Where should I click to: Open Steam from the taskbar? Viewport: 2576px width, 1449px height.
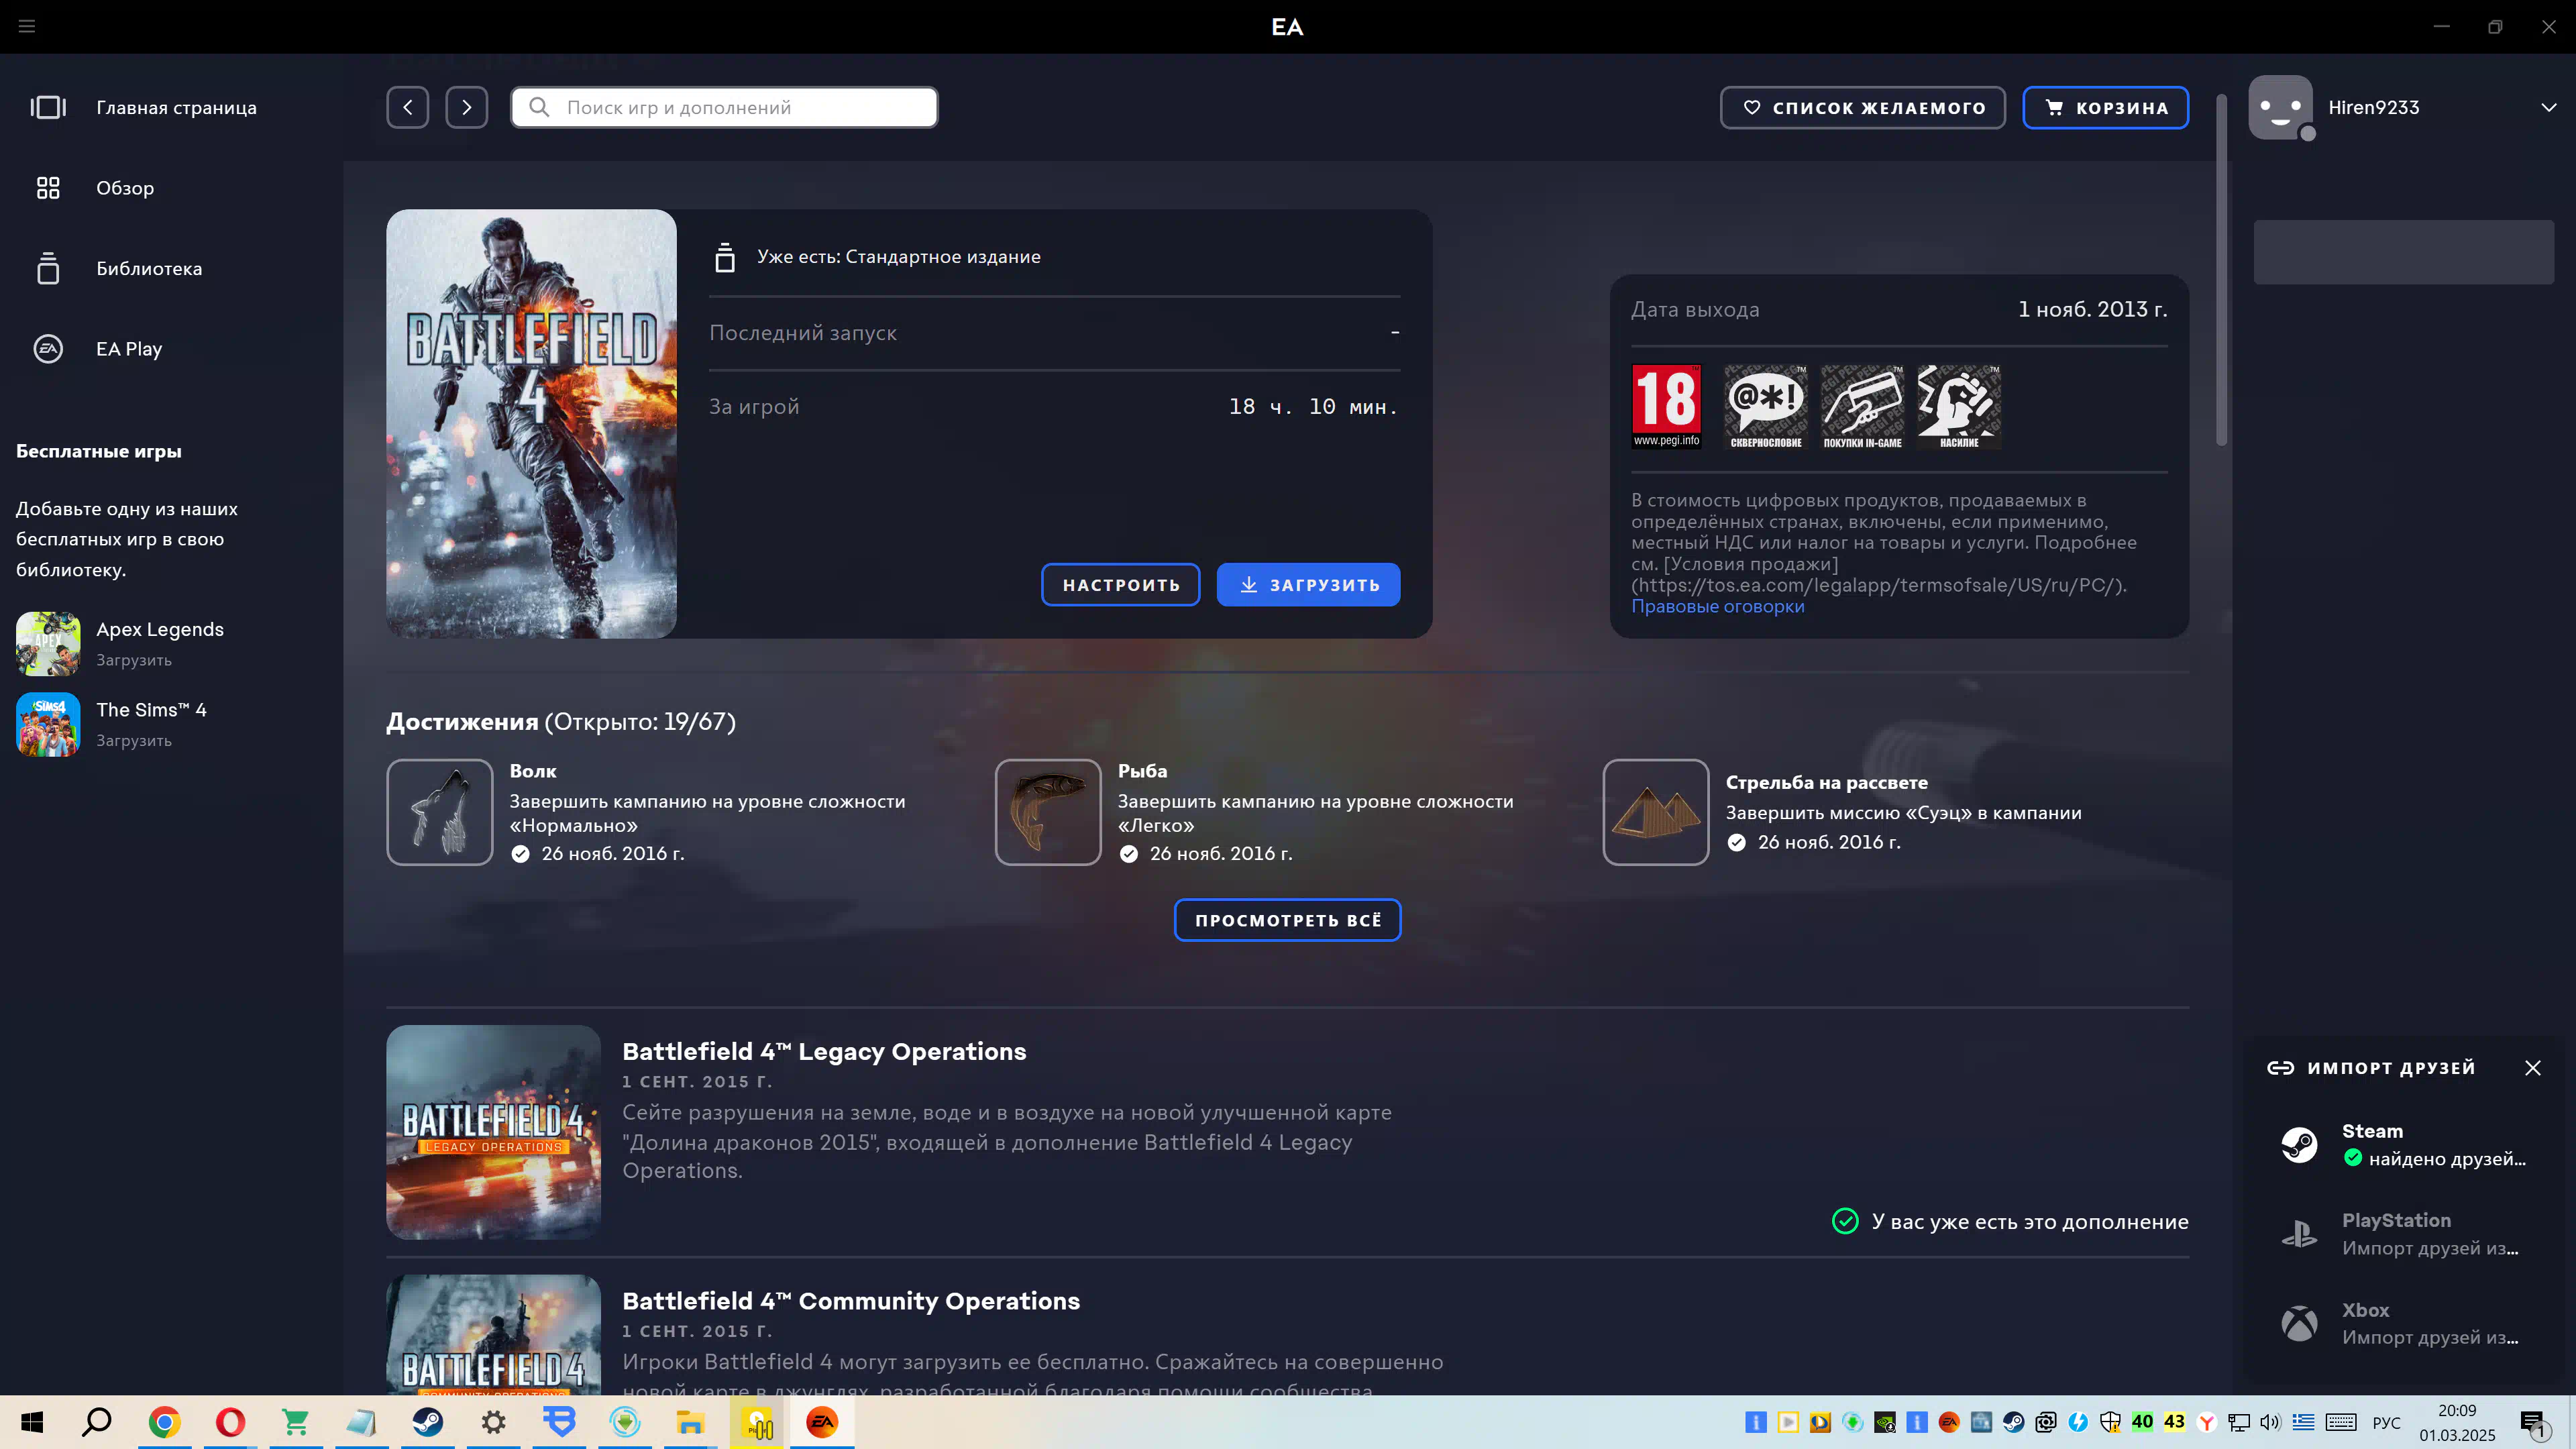pos(428,1422)
